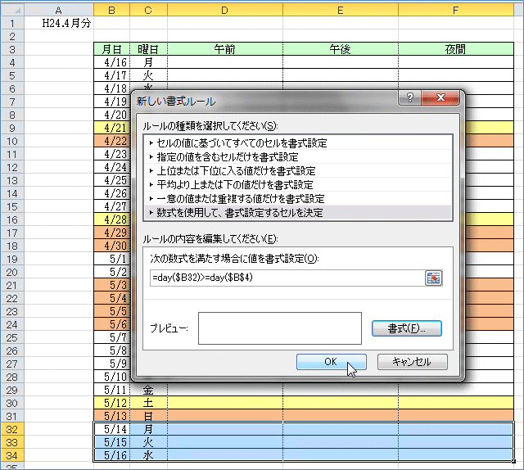524x470 pixels.
Task: Click the range selector icon beside formula box
Action: [433, 278]
